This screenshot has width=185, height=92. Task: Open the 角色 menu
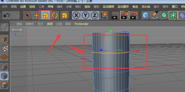135,7
